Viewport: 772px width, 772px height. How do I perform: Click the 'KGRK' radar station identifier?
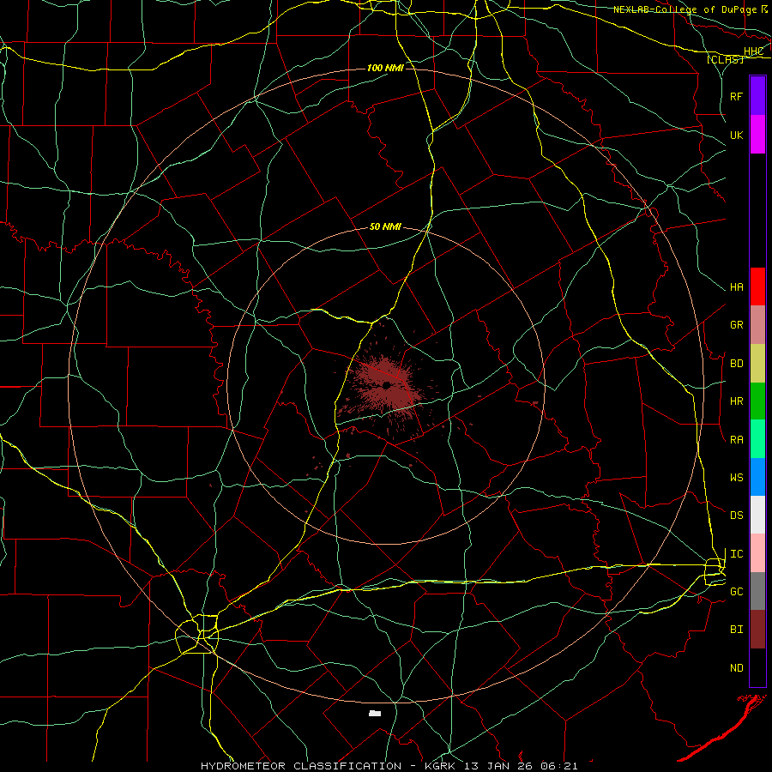tap(439, 766)
